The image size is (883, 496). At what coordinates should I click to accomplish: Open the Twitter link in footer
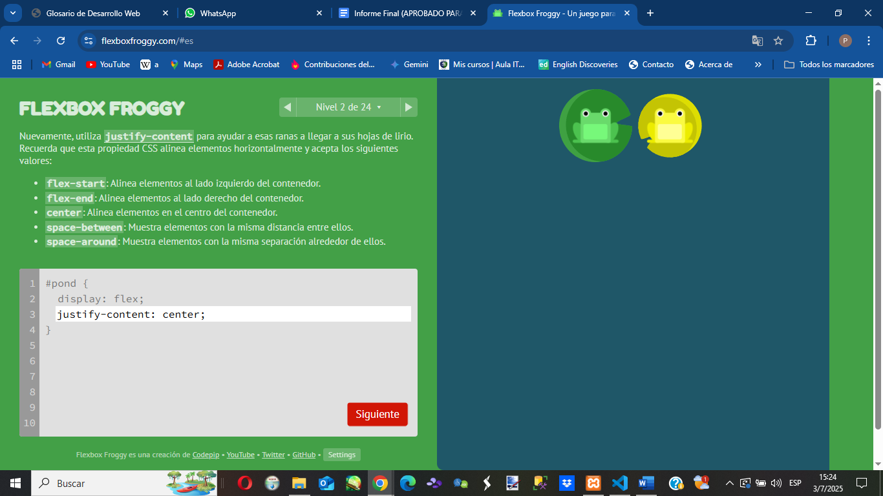click(273, 455)
